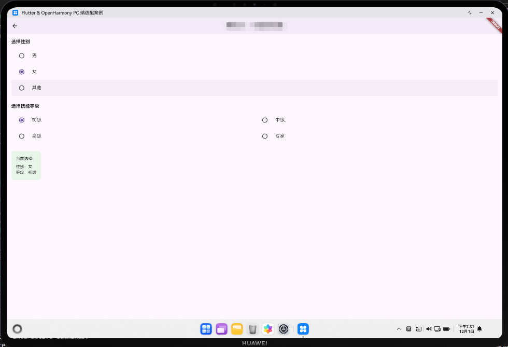Click the window shrink arrows icon in the title bar
The width and height of the screenshot is (508, 347).
tap(470, 12)
